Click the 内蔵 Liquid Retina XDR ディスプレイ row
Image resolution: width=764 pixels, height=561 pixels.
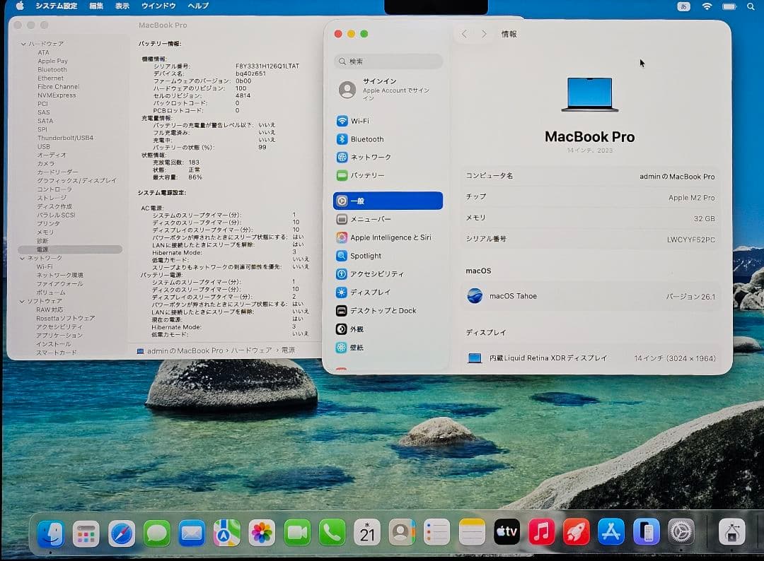(x=591, y=358)
